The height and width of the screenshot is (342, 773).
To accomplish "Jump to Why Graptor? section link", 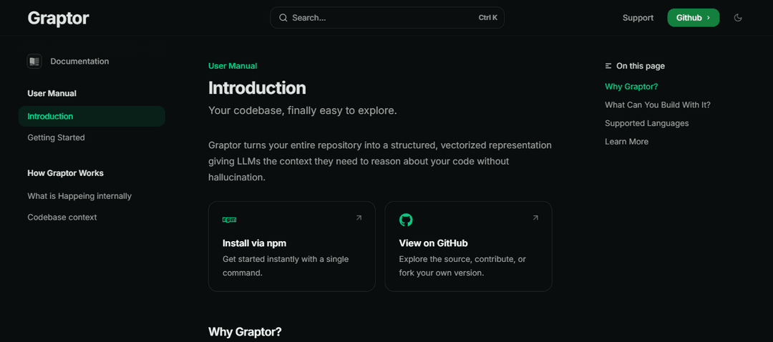I will [631, 87].
